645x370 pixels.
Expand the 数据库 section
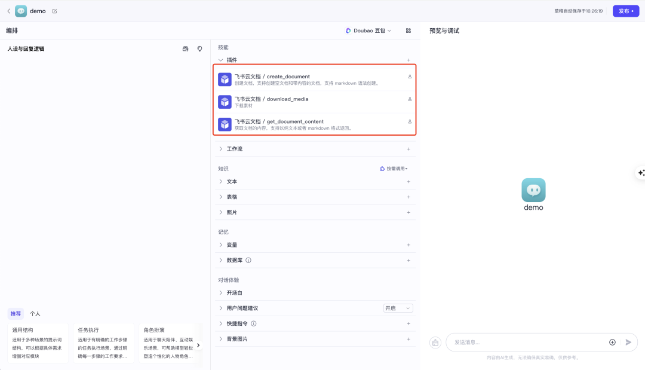click(x=221, y=260)
